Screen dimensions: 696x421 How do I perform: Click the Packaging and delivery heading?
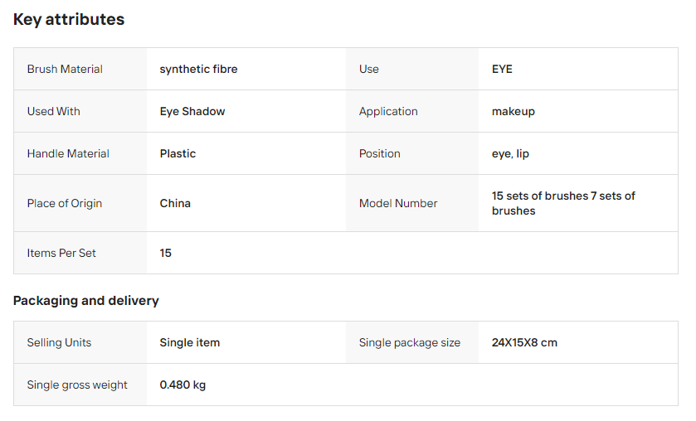[x=86, y=301]
